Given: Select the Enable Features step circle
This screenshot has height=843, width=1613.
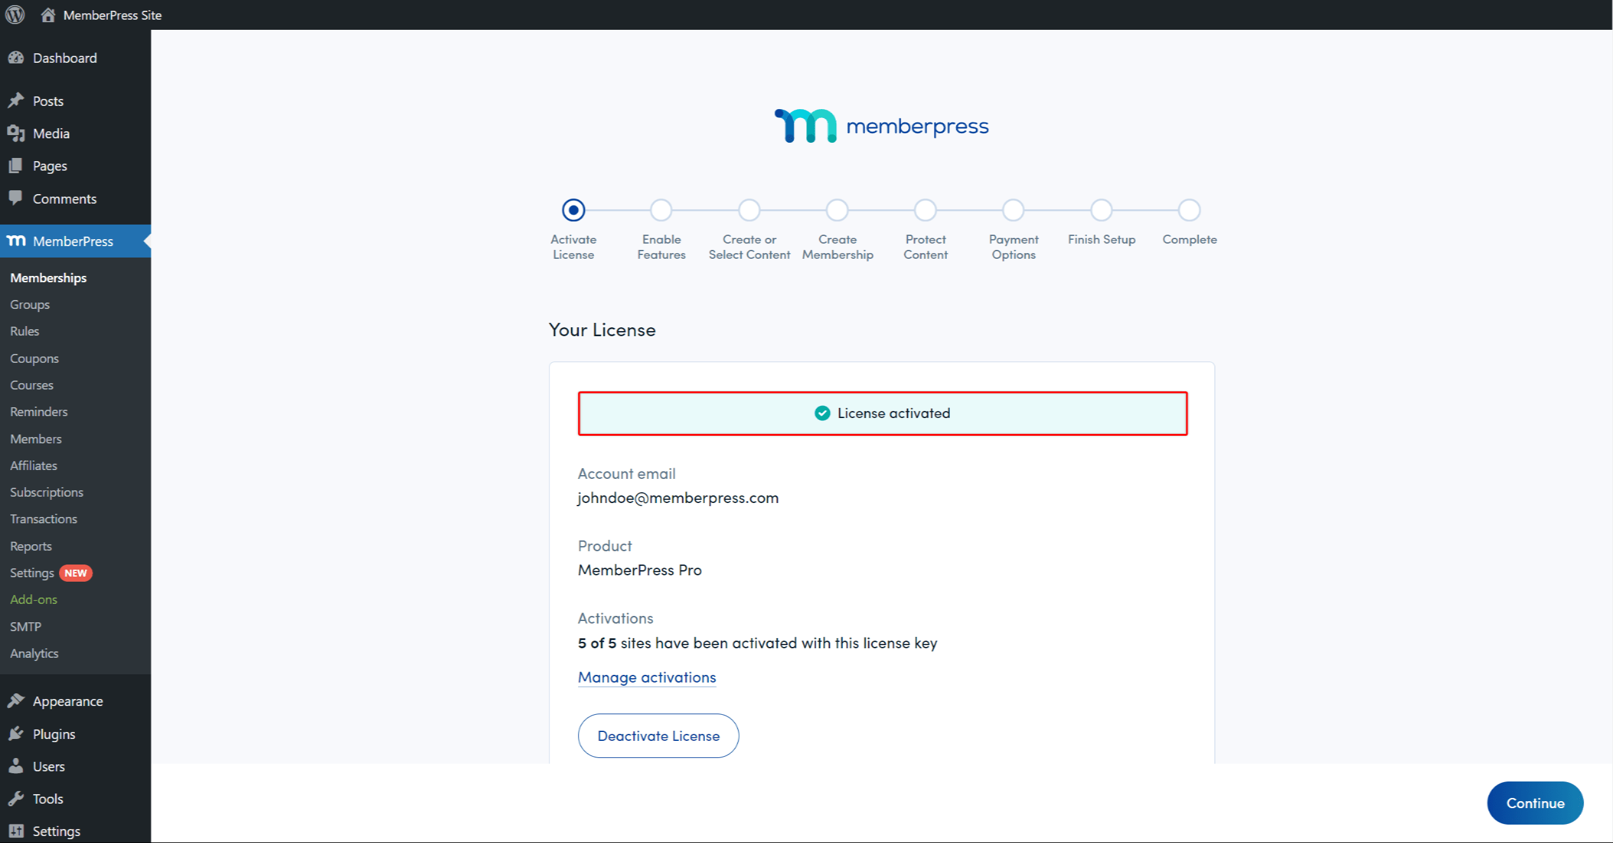Looking at the screenshot, I should (x=661, y=210).
